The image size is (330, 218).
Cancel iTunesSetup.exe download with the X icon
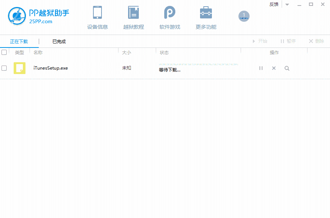coord(274,68)
